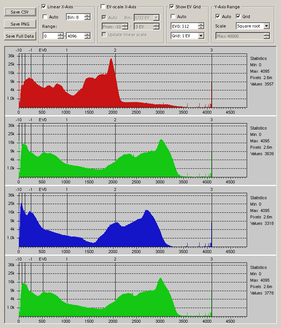Increase the Bin: 8 value
281x328 pixels.
click(87, 15)
